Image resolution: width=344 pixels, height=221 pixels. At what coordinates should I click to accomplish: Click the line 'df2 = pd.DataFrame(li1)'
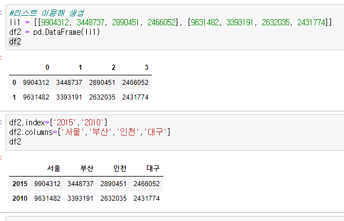click(x=55, y=32)
